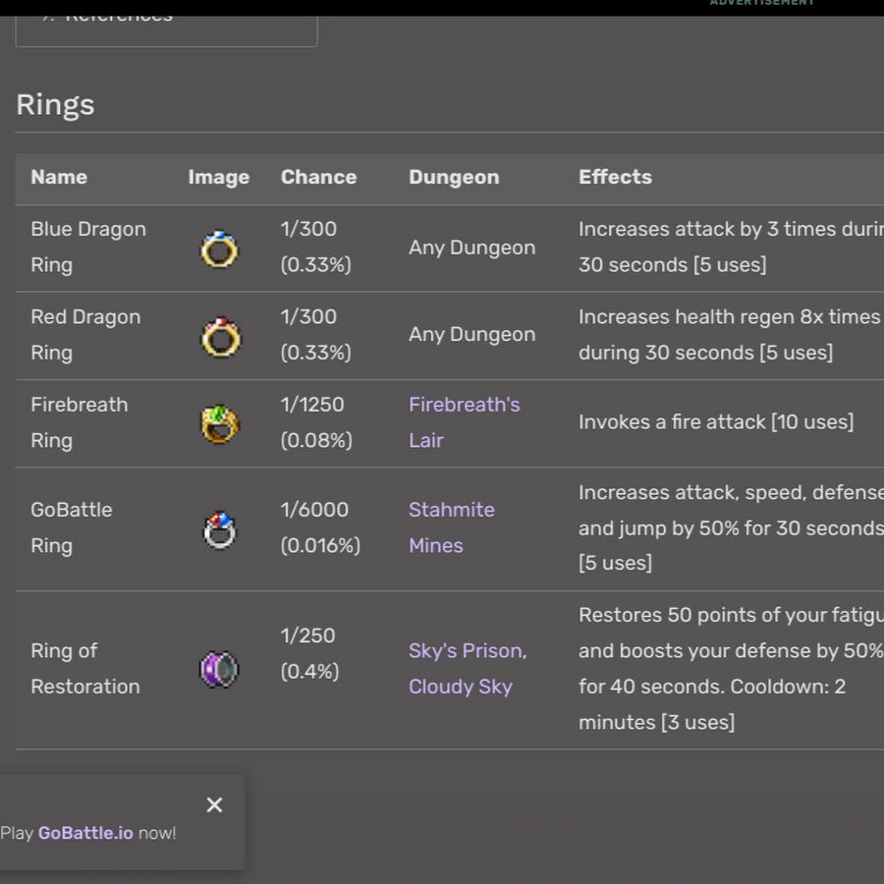The height and width of the screenshot is (884, 884).
Task: Click the Dungeon column header
Action: click(454, 177)
